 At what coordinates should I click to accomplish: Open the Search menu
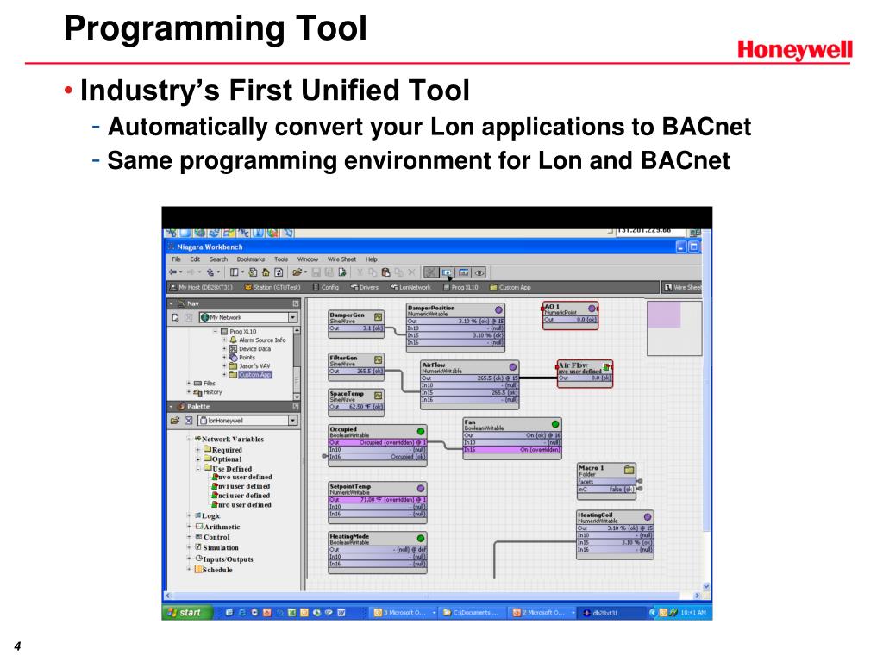click(x=218, y=259)
